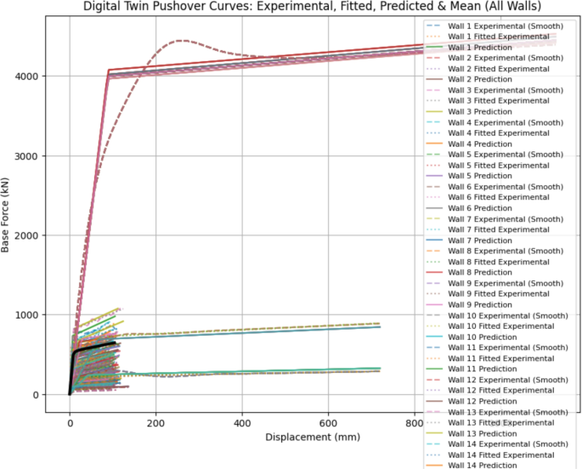Choose legend entry 'Wall 8 Prediction'
This screenshot has height=469, width=582.
(469, 273)
